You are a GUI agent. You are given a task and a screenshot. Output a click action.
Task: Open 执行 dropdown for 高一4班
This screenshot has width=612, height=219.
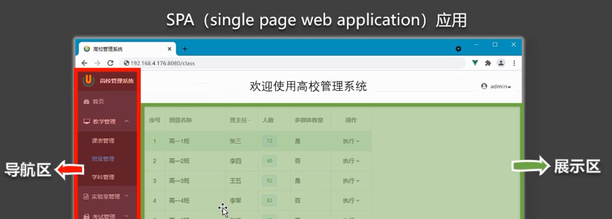[351, 200]
